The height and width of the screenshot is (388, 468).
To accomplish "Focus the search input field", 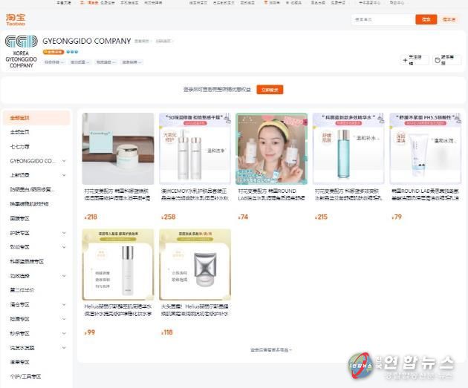I will click(x=383, y=20).
